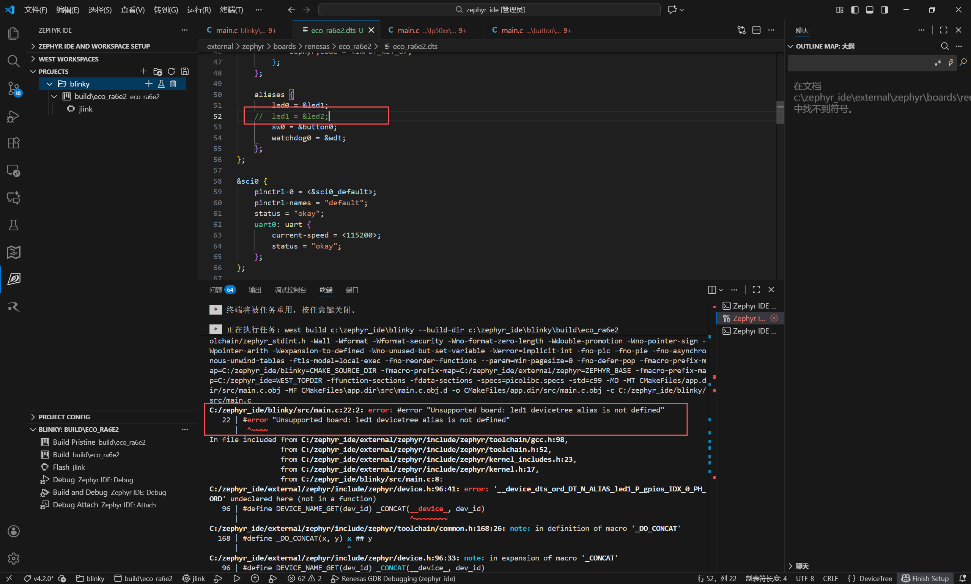Open the Manage settings gear
This screenshot has height=584, width=971.
(13, 559)
